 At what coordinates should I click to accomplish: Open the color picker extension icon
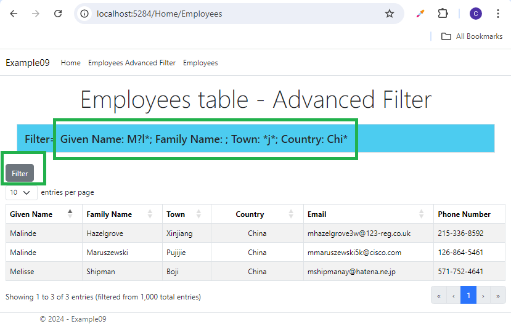[x=420, y=14]
